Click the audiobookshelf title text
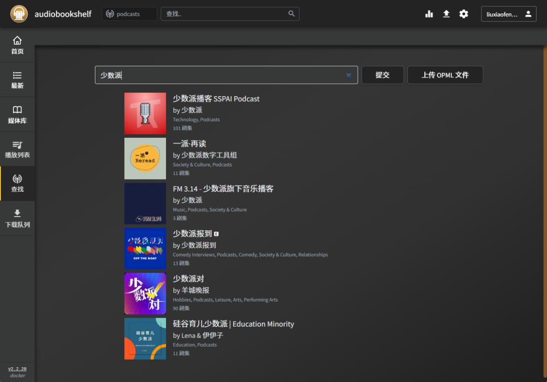This screenshot has width=547, height=382. click(x=63, y=14)
